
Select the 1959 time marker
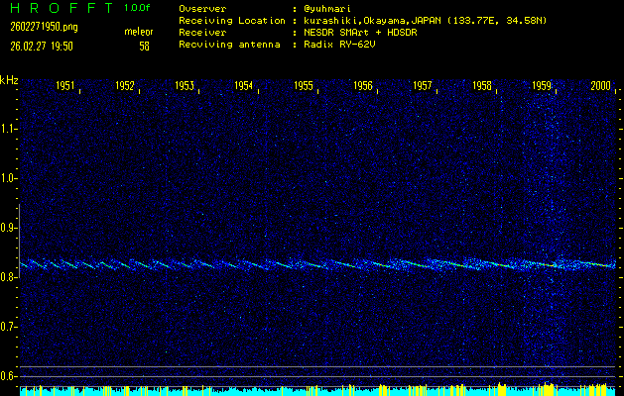click(542, 87)
